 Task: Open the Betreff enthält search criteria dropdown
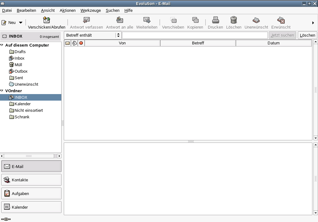118,35
